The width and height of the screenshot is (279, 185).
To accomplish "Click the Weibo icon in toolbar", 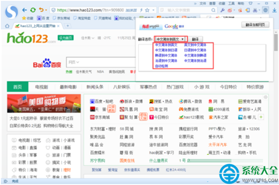I will (230, 10).
